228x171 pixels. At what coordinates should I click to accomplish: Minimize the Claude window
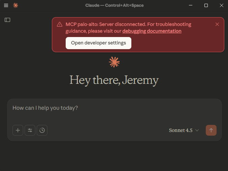(190, 5)
